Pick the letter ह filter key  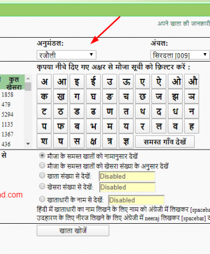tap(192, 126)
